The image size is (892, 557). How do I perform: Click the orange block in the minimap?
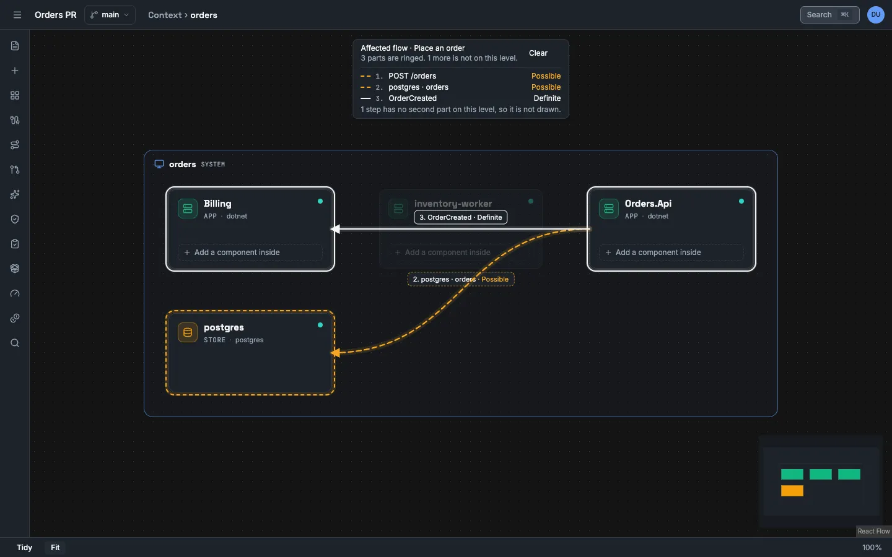click(792, 491)
